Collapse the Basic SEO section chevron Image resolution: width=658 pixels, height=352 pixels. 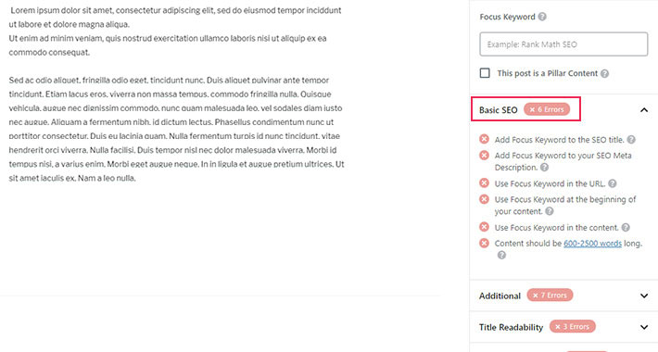click(644, 110)
